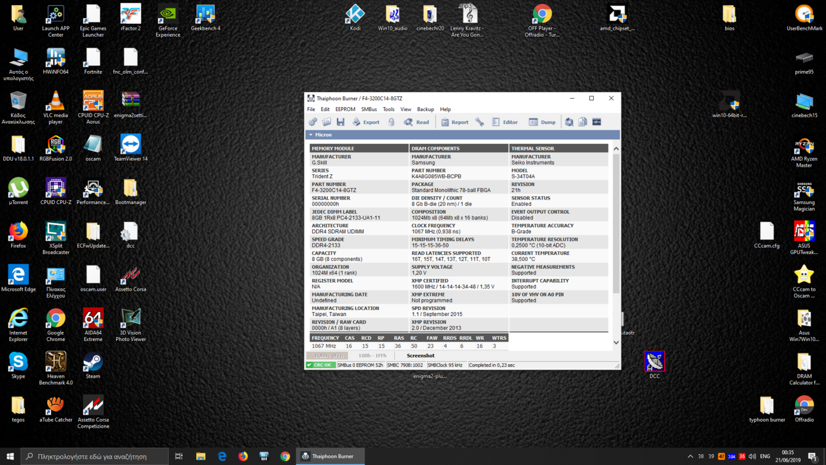Click the database search icon in toolbar
826x465 pixels.
coord(569,122)
